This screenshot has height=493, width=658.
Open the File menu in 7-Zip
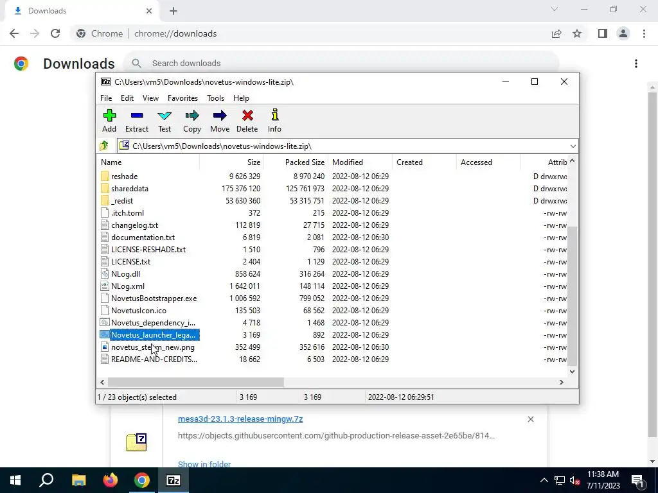[106, 98]
